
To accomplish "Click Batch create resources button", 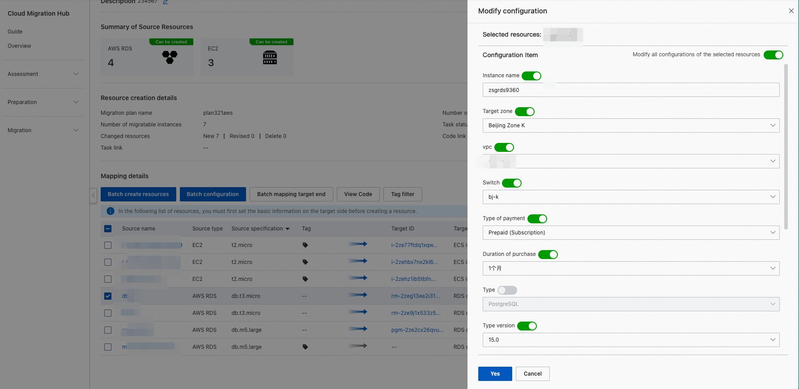I will coord(138,194).
